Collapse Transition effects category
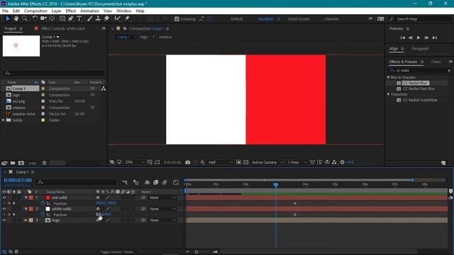This screenshot has width=454, height=255. 389,94
